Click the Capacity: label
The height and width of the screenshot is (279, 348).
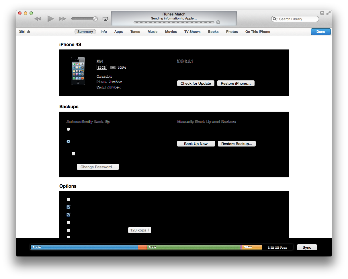(x=104, y=76)
